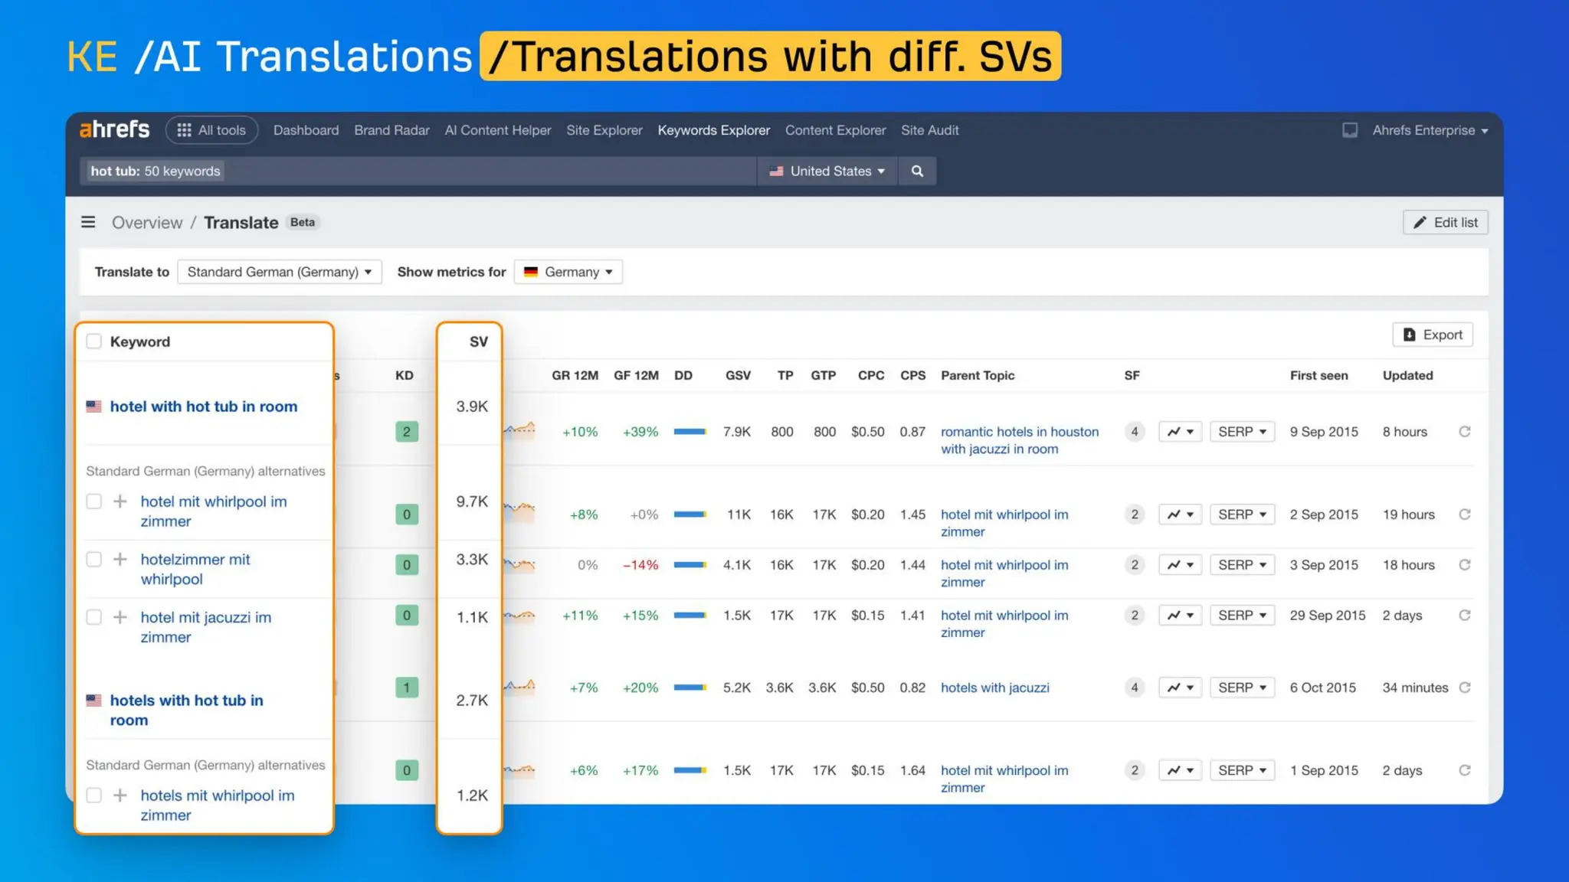Click the Edit list button
Image resolution: width=1569 pixels, height=882 pixels.
point(1445,222)
